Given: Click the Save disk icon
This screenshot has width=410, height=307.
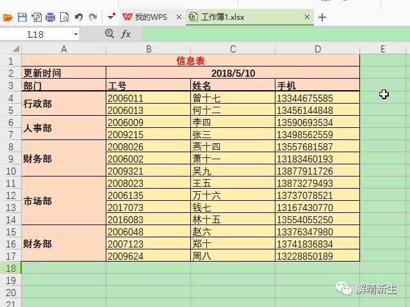Looking at the screenshot, I should [x=22, y=17].
